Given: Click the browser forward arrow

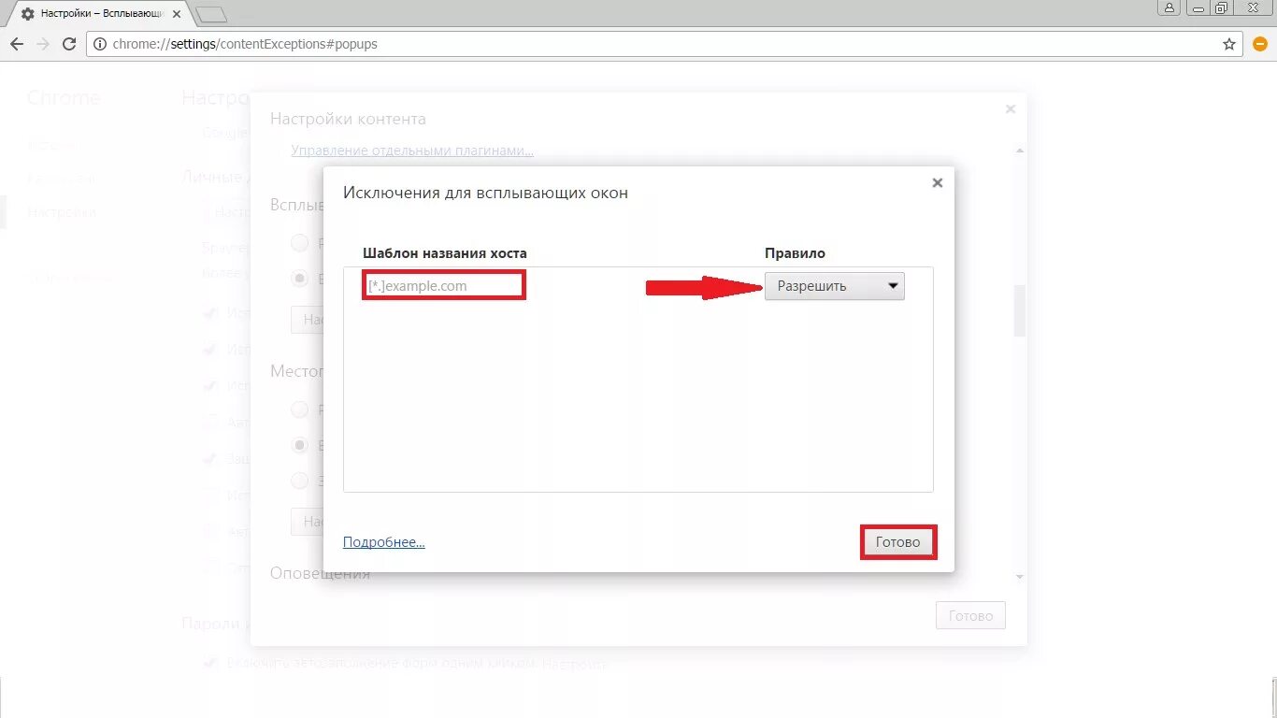Looking at the screenshot, I should click(43, 44).
